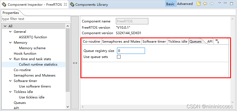237x111 pixels.
Task: Click the tree scroll down arrow
Action: click(x=68, y=107)
